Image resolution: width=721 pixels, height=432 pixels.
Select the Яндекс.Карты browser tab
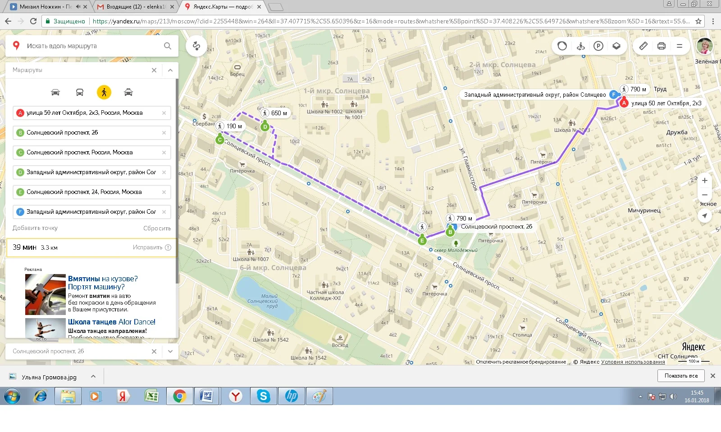coord(223,7)
